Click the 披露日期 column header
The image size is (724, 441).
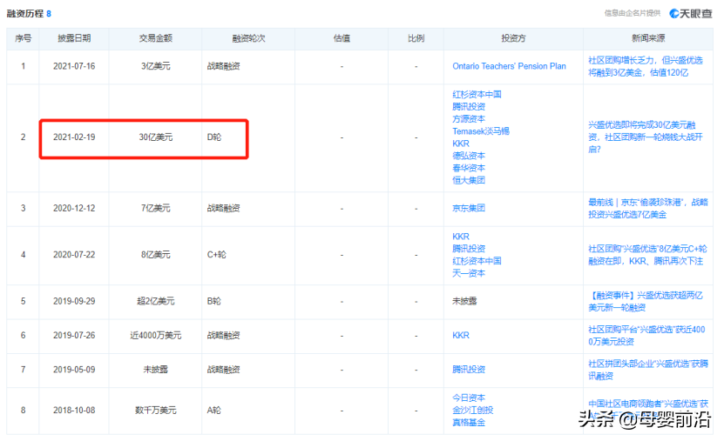pyautogui.click(x=74, y=39)
